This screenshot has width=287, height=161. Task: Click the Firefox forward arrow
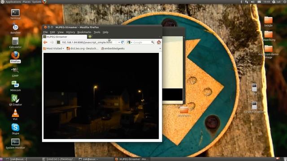click(52, 42)
